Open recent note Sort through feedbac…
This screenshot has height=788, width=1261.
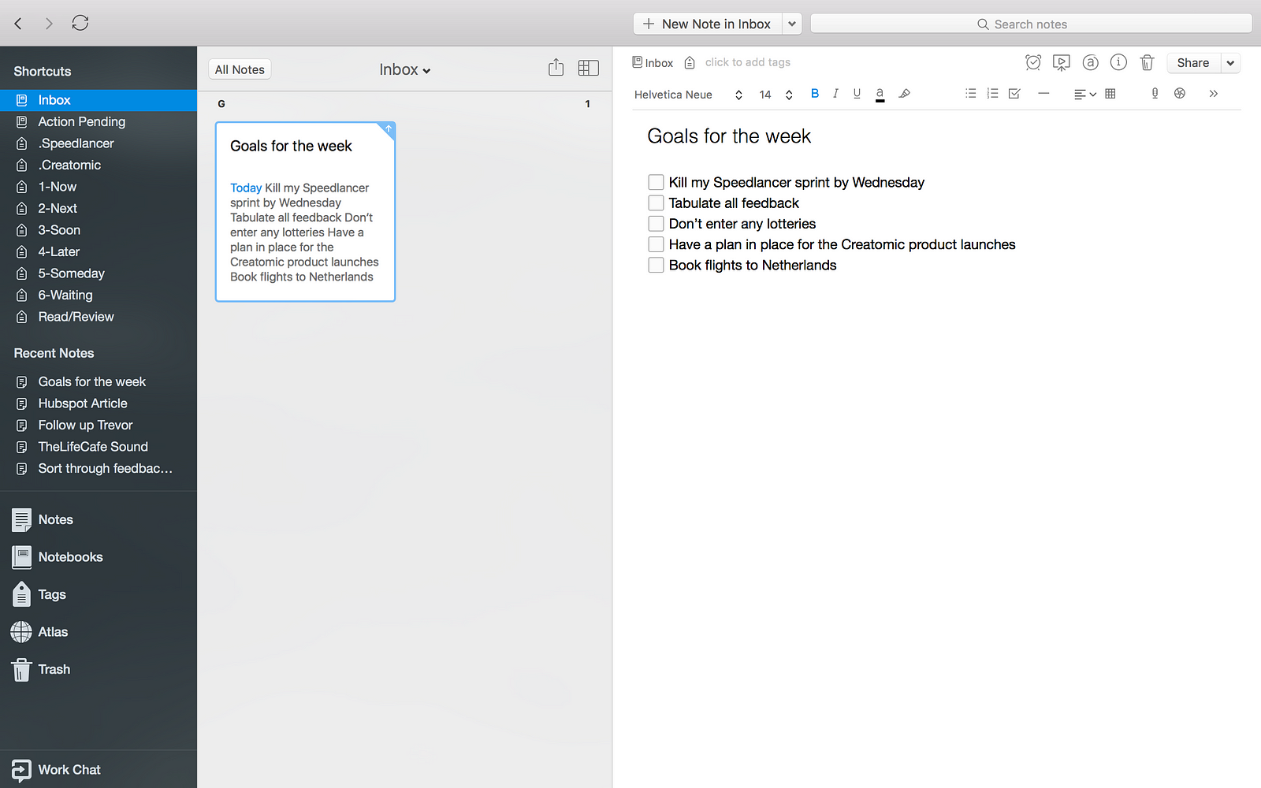point(99,468)
